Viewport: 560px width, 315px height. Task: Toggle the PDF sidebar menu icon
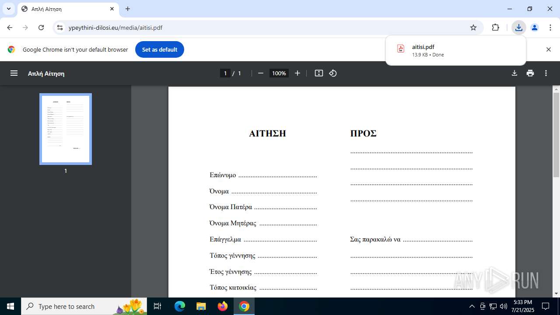pyautogui.click(x=14, y=73)
